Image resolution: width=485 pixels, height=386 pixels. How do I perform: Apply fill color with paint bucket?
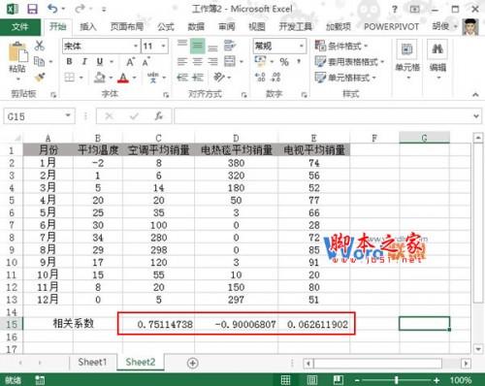tap(100, 78)
